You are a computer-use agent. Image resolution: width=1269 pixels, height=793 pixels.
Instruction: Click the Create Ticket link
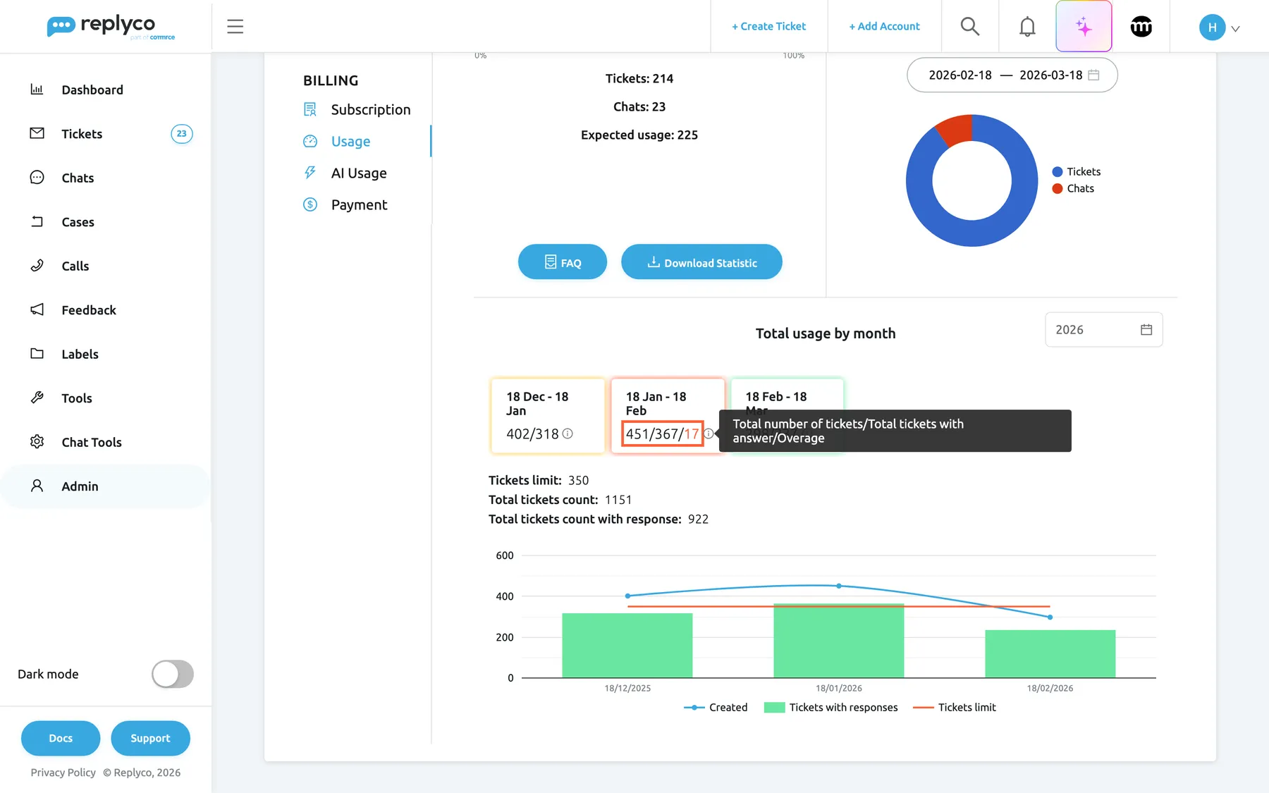pyautogui.click(x=768, y=26)
